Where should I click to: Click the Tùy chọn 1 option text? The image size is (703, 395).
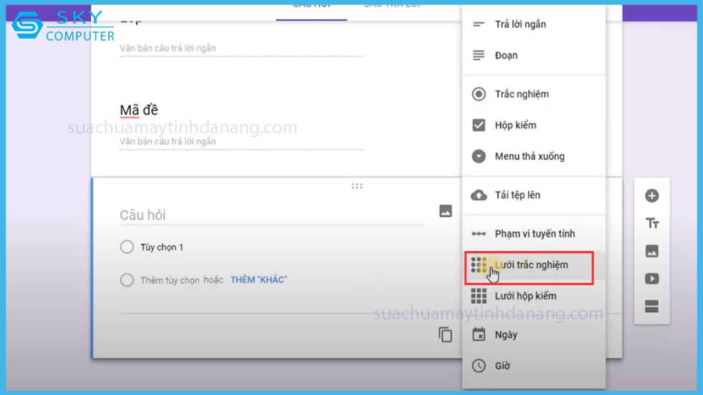162,247
